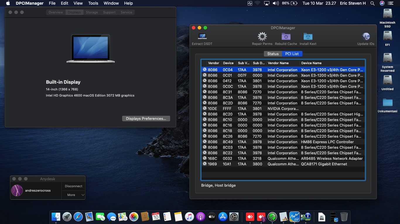Open the Trash in the Dock
Image resolution: width=400 pixels, height=224 pixels.
pyautogui.click(x=344, y=217)
